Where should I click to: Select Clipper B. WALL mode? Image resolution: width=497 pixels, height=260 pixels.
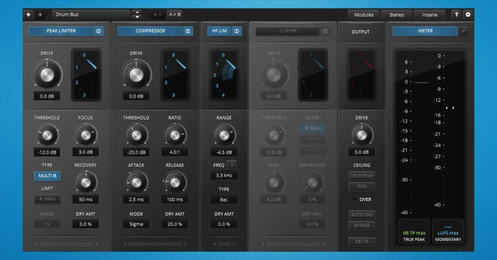point(313,128)
